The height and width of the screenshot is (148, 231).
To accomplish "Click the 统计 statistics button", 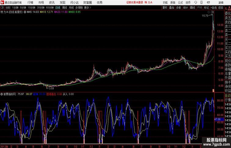I will click(x=185, y=8).
